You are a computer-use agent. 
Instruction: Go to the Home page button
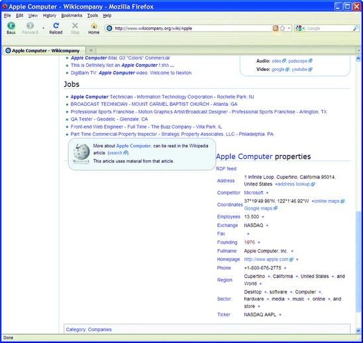pyautogui.click(x=94, y=28)
